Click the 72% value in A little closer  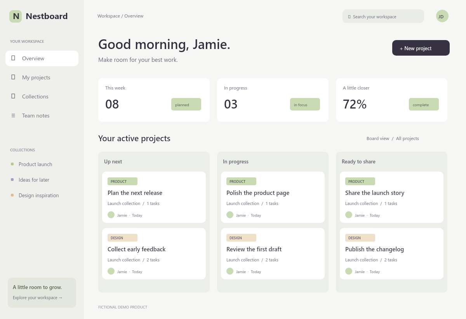coord(355,104)
